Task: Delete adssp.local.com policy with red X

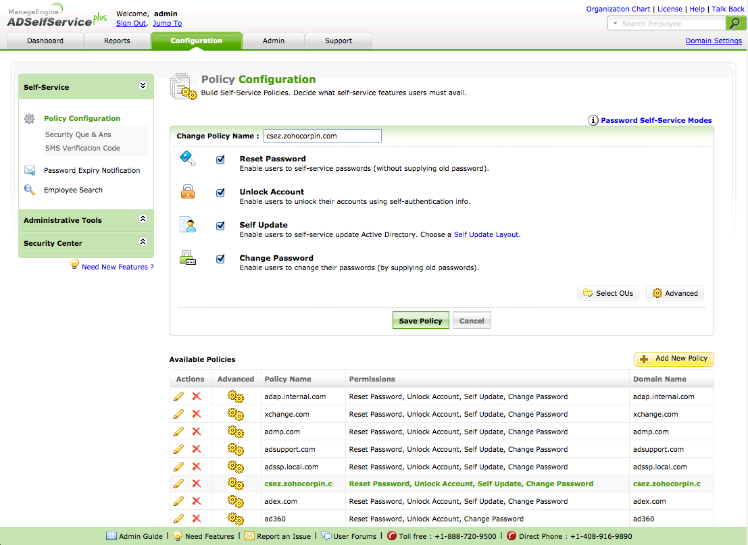Action: 197,467
